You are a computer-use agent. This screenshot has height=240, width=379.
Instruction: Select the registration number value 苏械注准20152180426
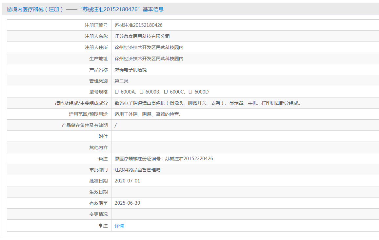tap(138, 25)
